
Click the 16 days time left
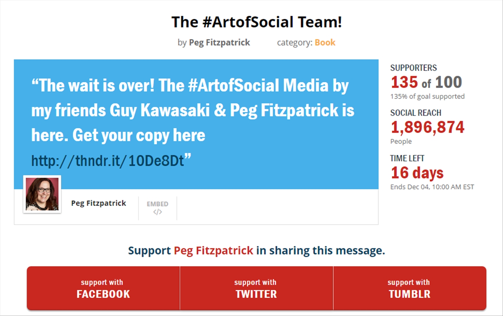(417, 173)
